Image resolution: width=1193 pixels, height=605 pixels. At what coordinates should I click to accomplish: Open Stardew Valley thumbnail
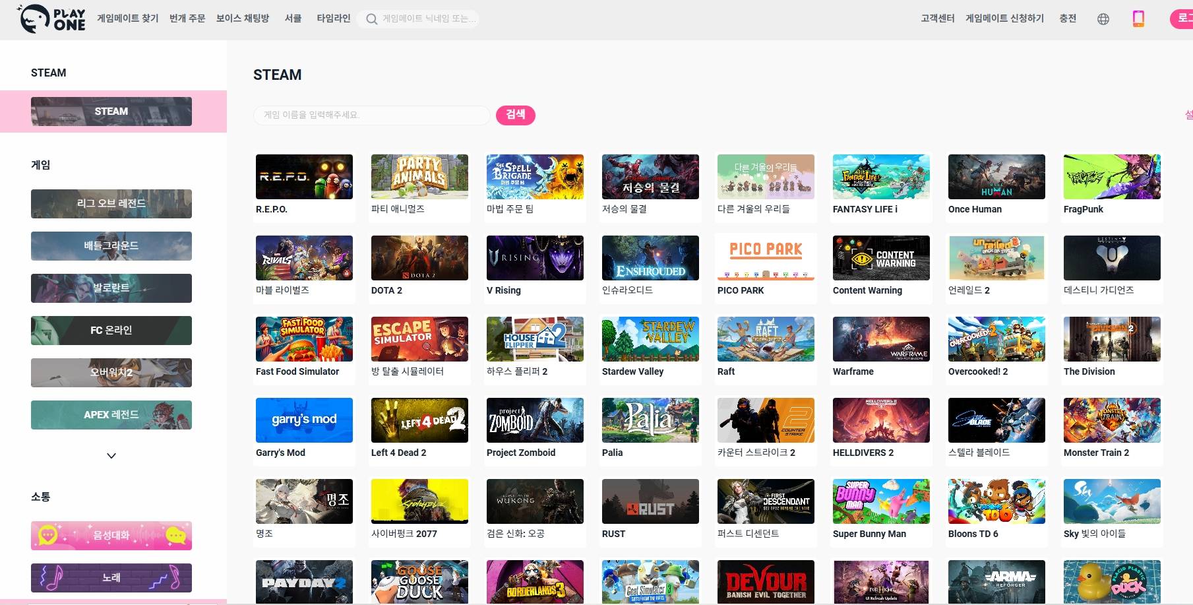(650, 339)
